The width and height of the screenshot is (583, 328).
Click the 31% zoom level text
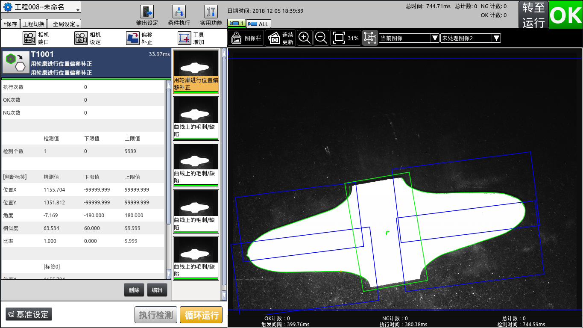[x=353, y=38]
